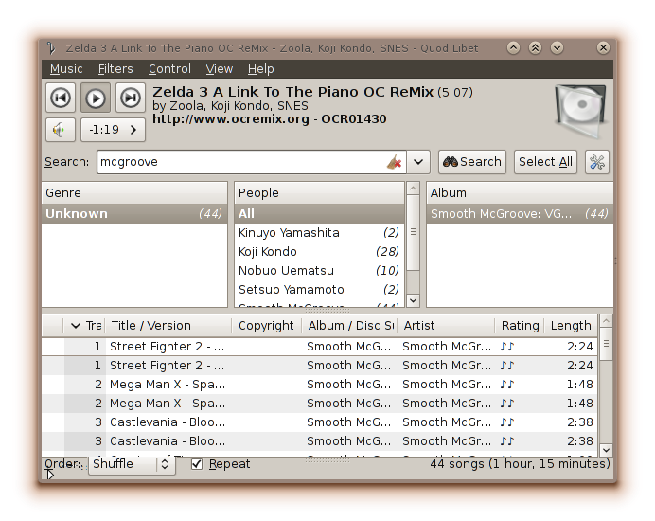The image size is (655, 521).
Task: Clear the search field with the broom icon
Action: tap(394, 162)
